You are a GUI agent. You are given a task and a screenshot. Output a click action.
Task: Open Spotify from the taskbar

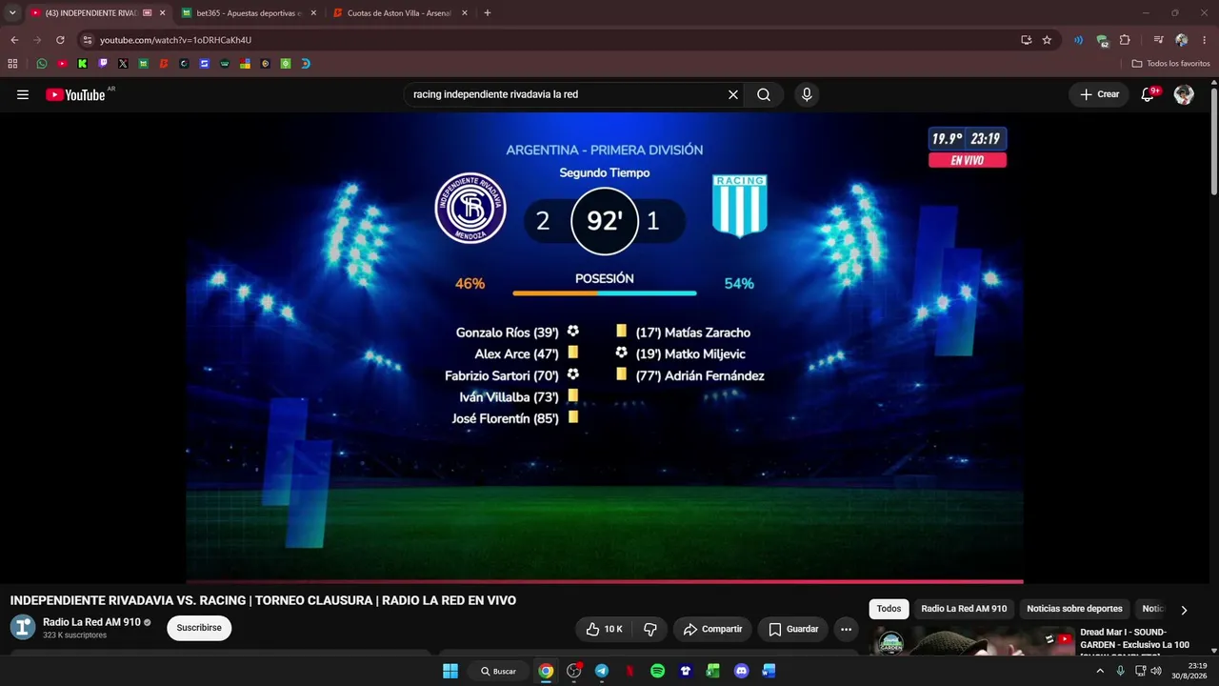[x=657, y=671]
